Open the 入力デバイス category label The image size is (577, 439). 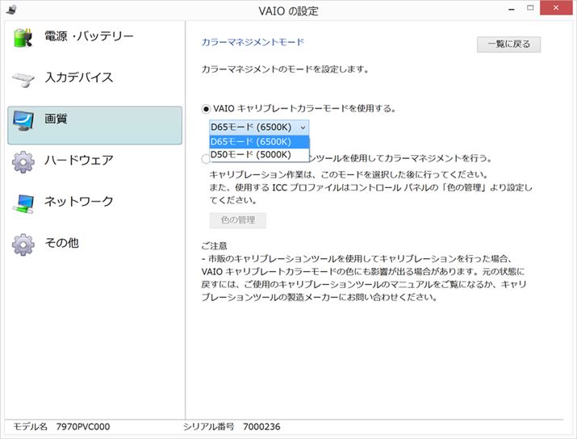pos(78,78)
